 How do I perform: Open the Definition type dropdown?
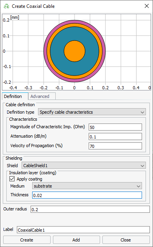92,112
